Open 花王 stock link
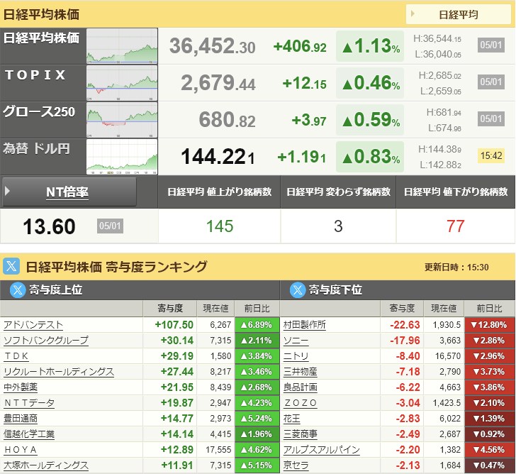 (x=291, y=419)
